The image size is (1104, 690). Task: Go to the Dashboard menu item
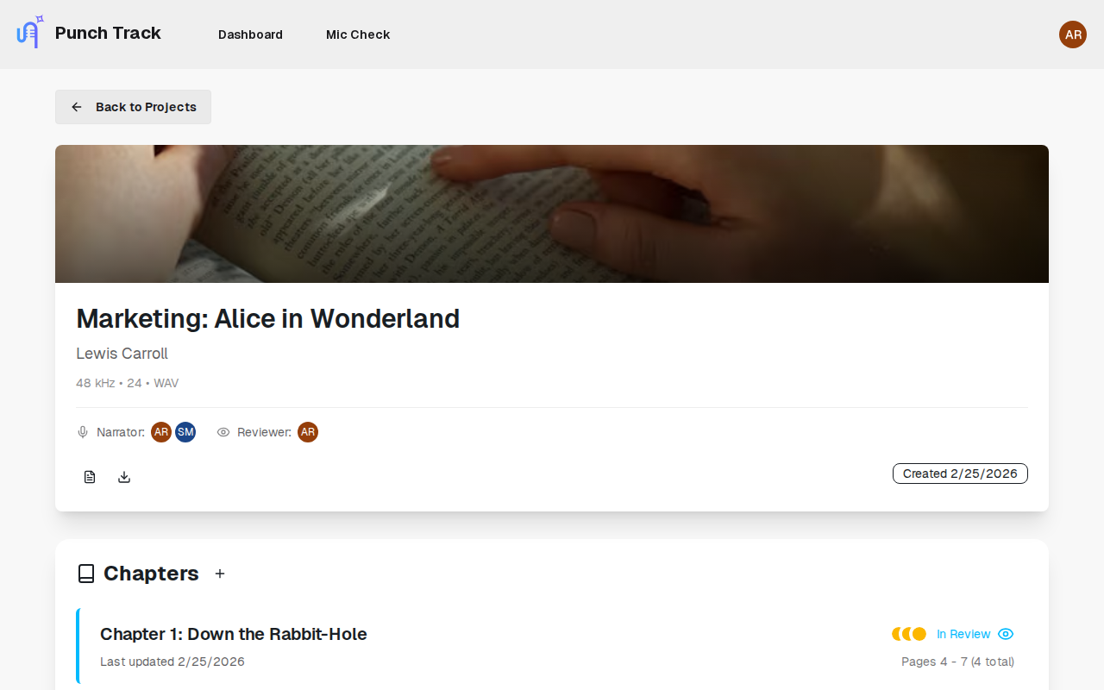tap(250, 34)
